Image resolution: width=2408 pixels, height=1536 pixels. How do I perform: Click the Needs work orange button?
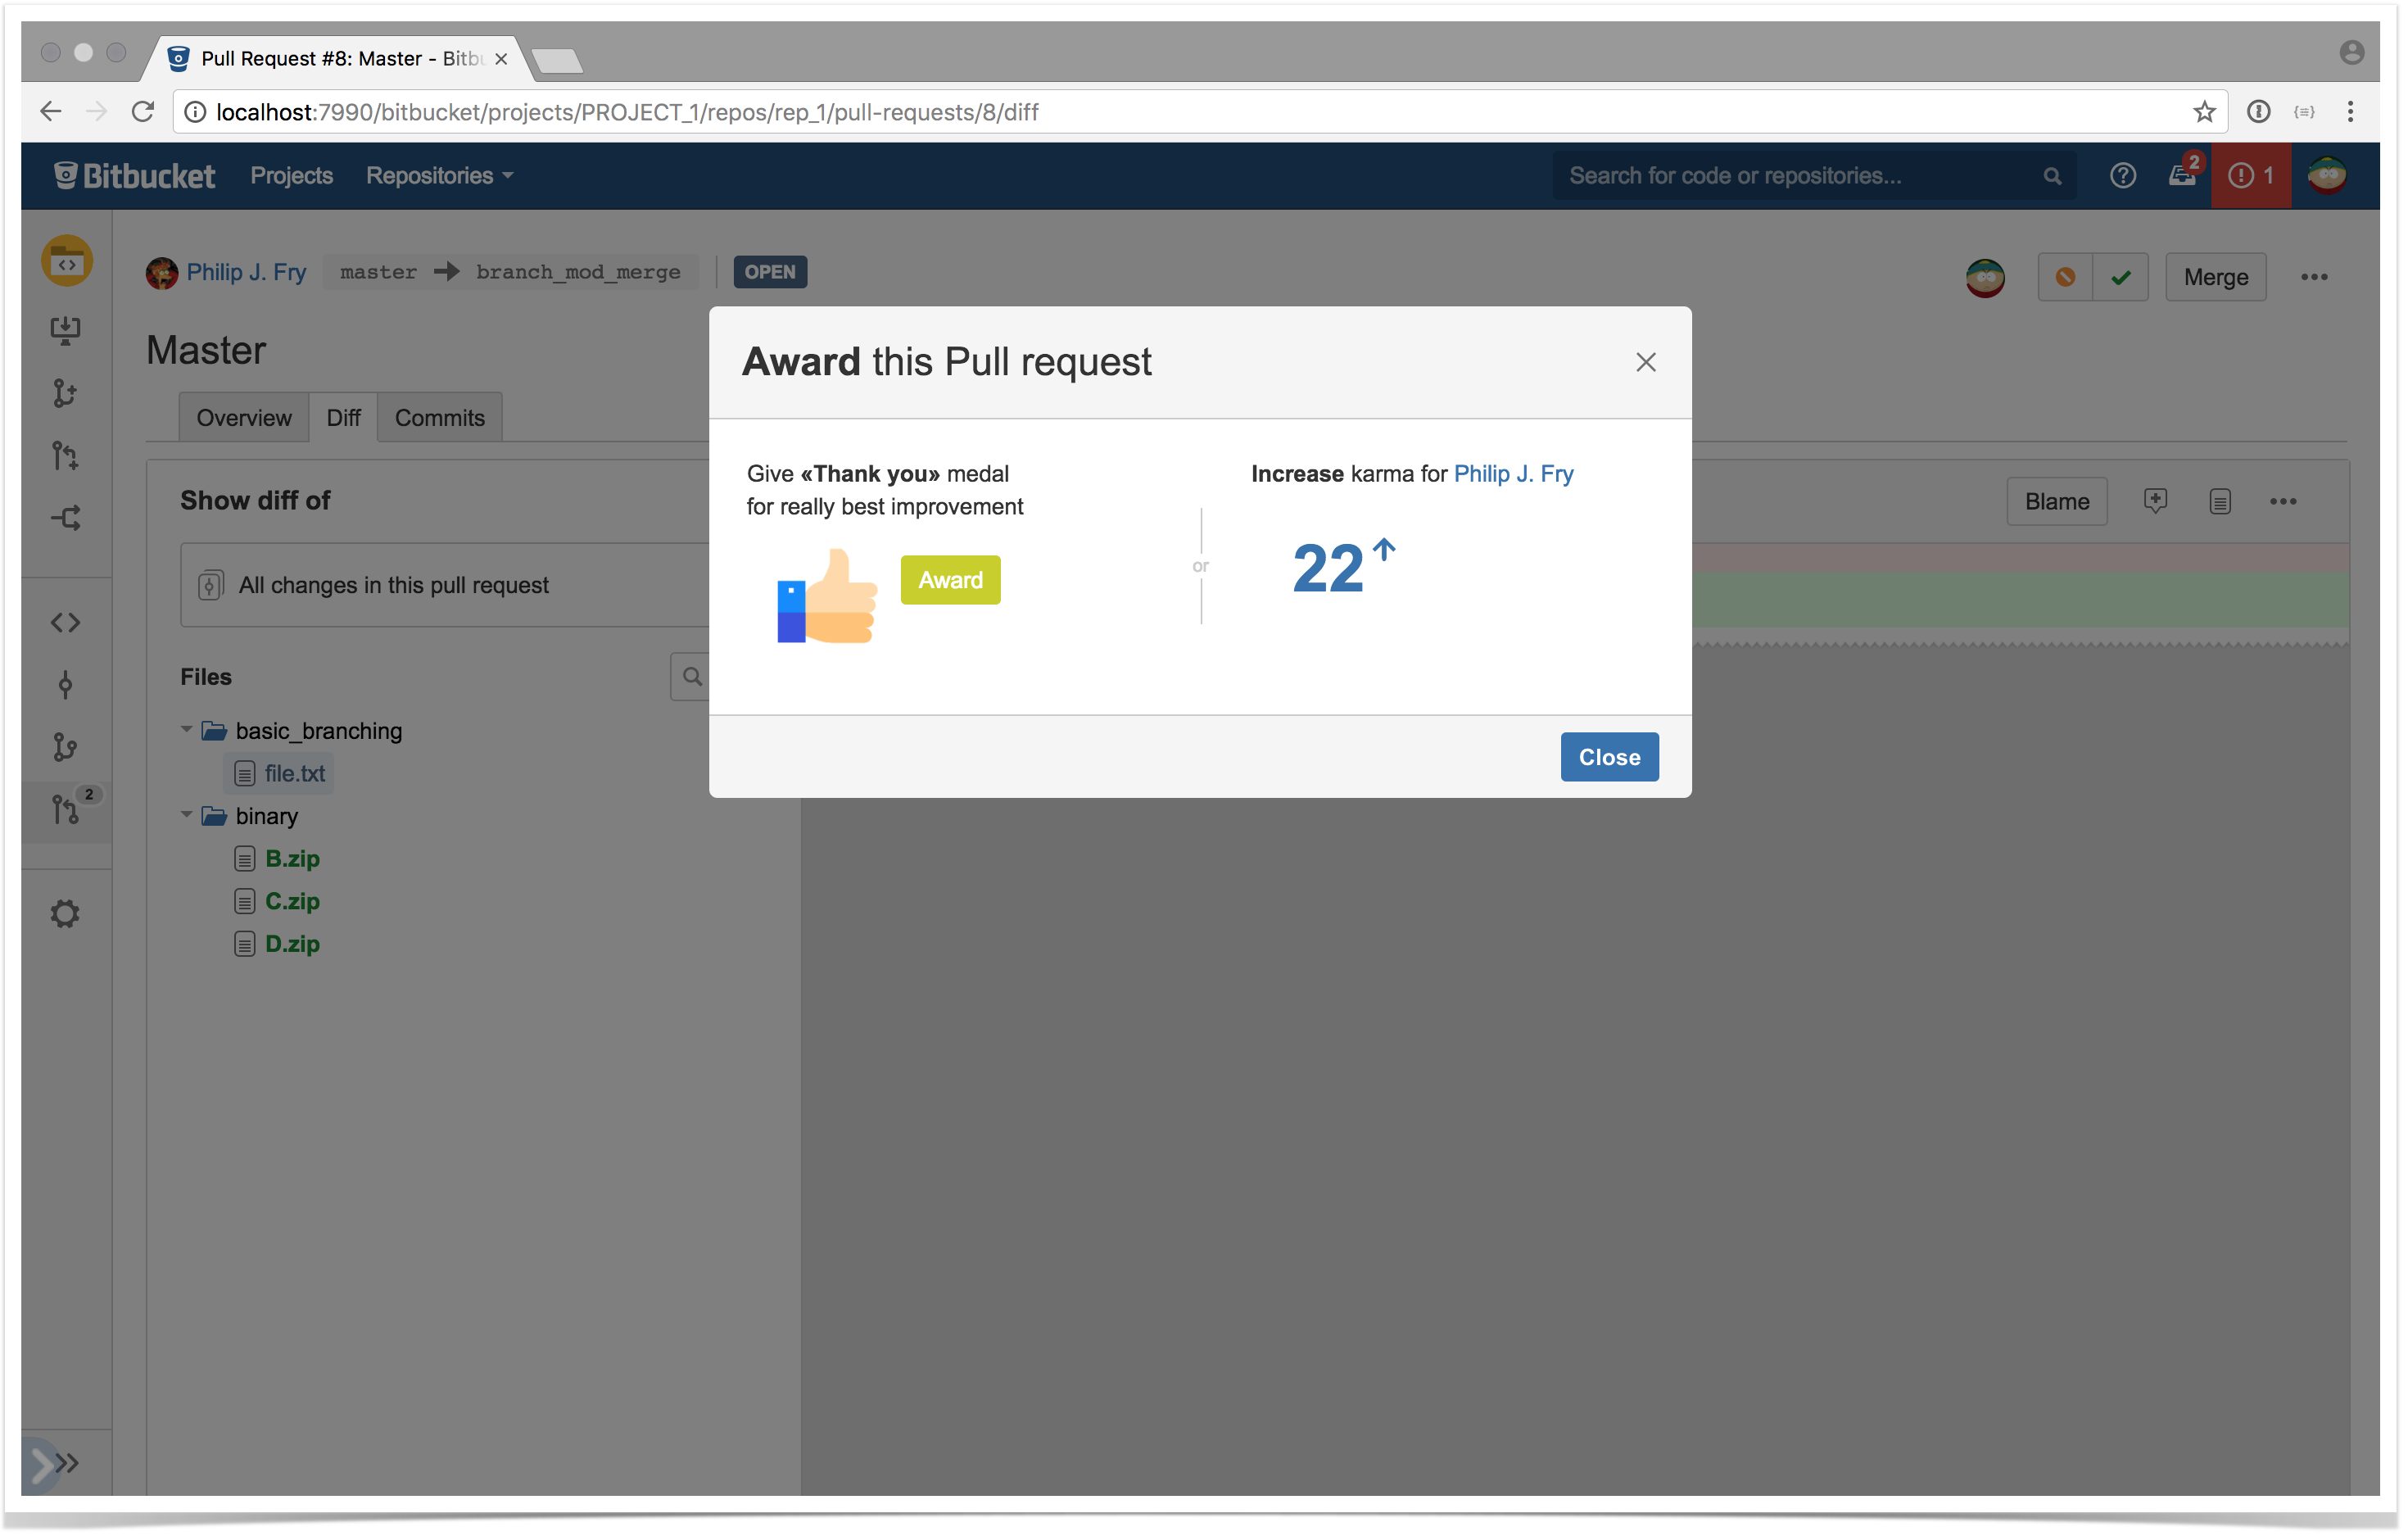2065,277
